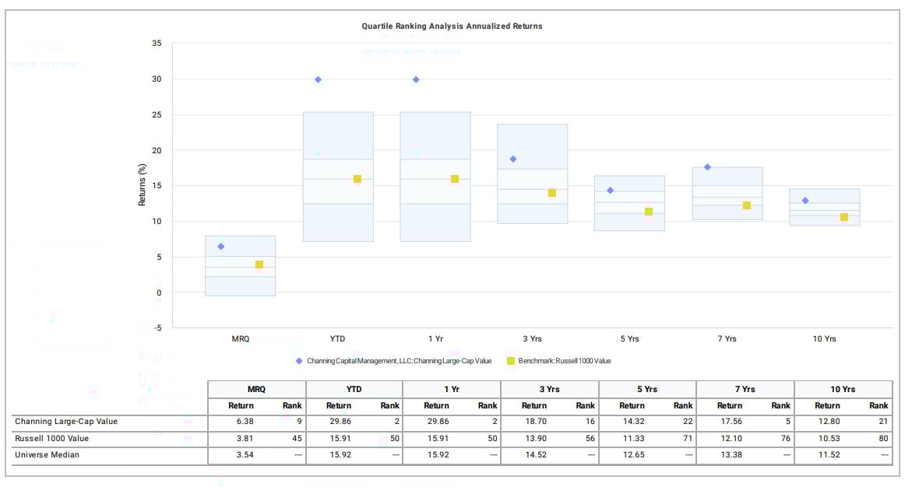Viewport: 919px width, 487px height.
Task: Click the Universe Median row label
Action: tap(48, 455)
